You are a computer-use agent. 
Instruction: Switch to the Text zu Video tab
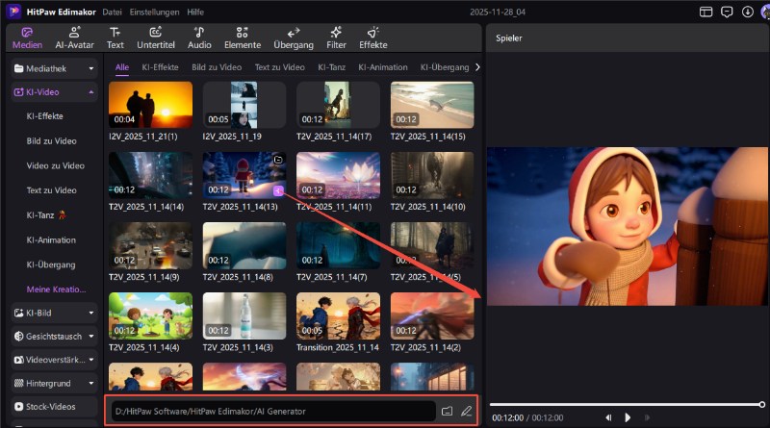(x=279, y=67)
